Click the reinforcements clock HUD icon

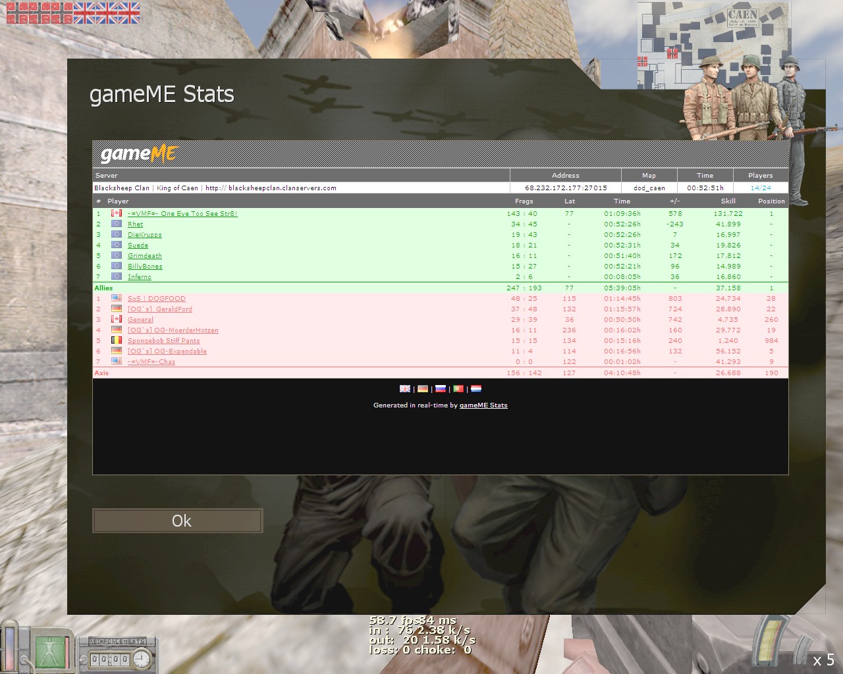click(x=143, y=657)
